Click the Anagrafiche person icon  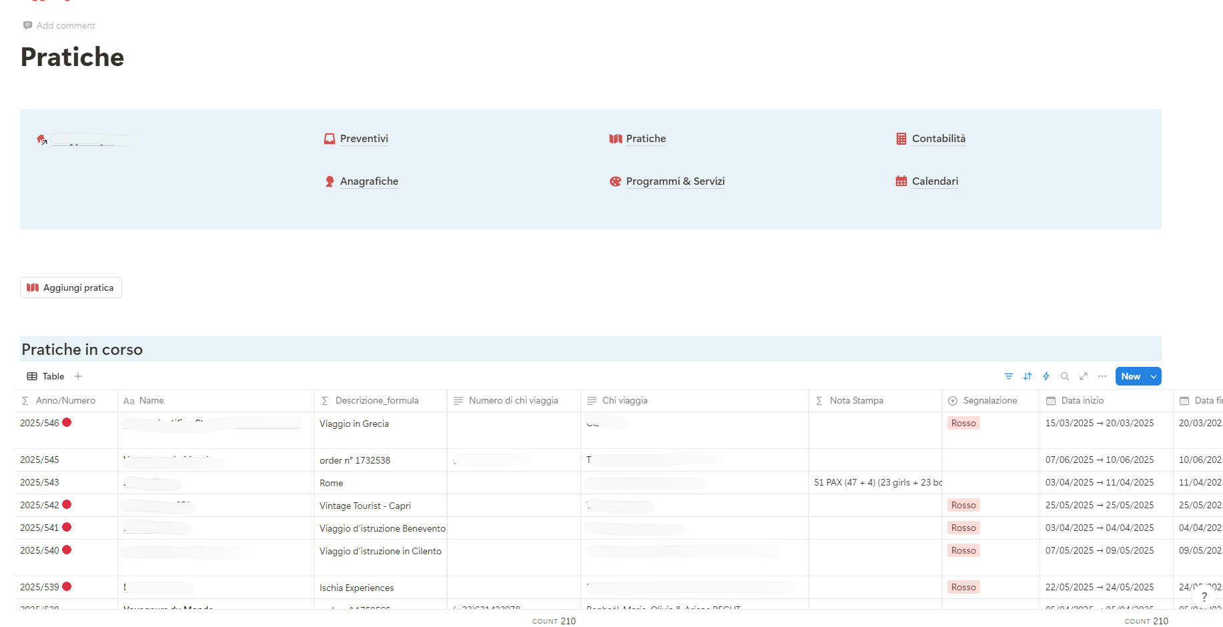(x=330, y=181)
